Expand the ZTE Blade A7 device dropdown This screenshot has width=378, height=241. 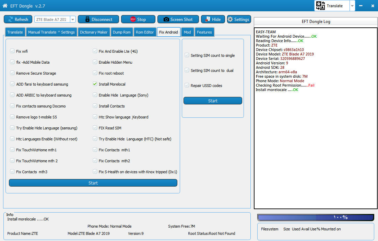tap(73, 19)
